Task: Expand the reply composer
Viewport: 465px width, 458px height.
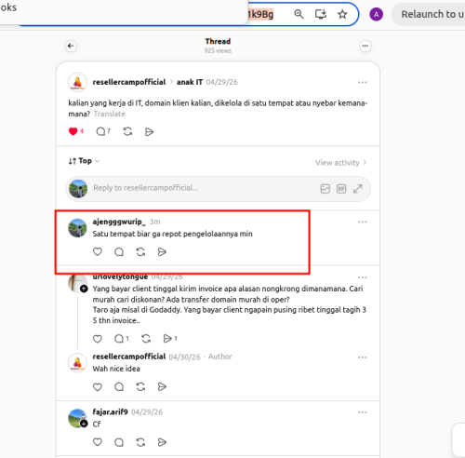Action: [x=358, y=189]
